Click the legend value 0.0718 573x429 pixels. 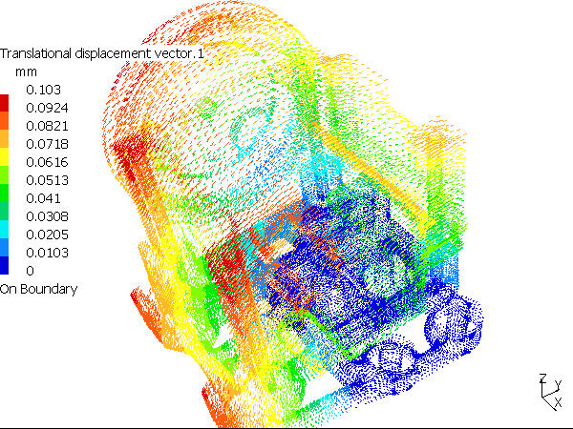(47, 144)
